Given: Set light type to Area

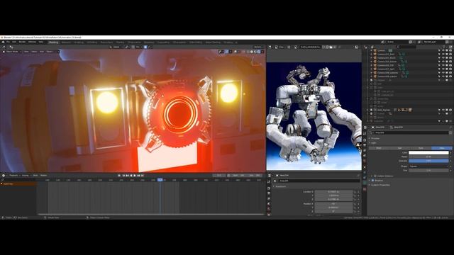Looking at the screenshot, I should [441, 148].
